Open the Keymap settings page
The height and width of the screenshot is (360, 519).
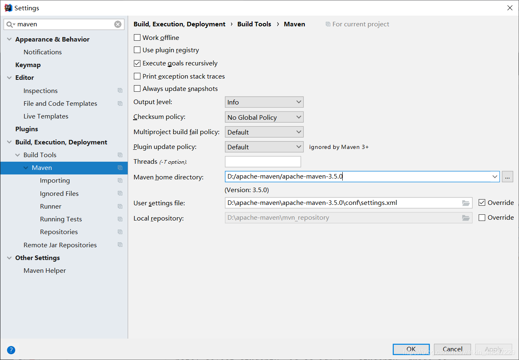tap(28, 65)
